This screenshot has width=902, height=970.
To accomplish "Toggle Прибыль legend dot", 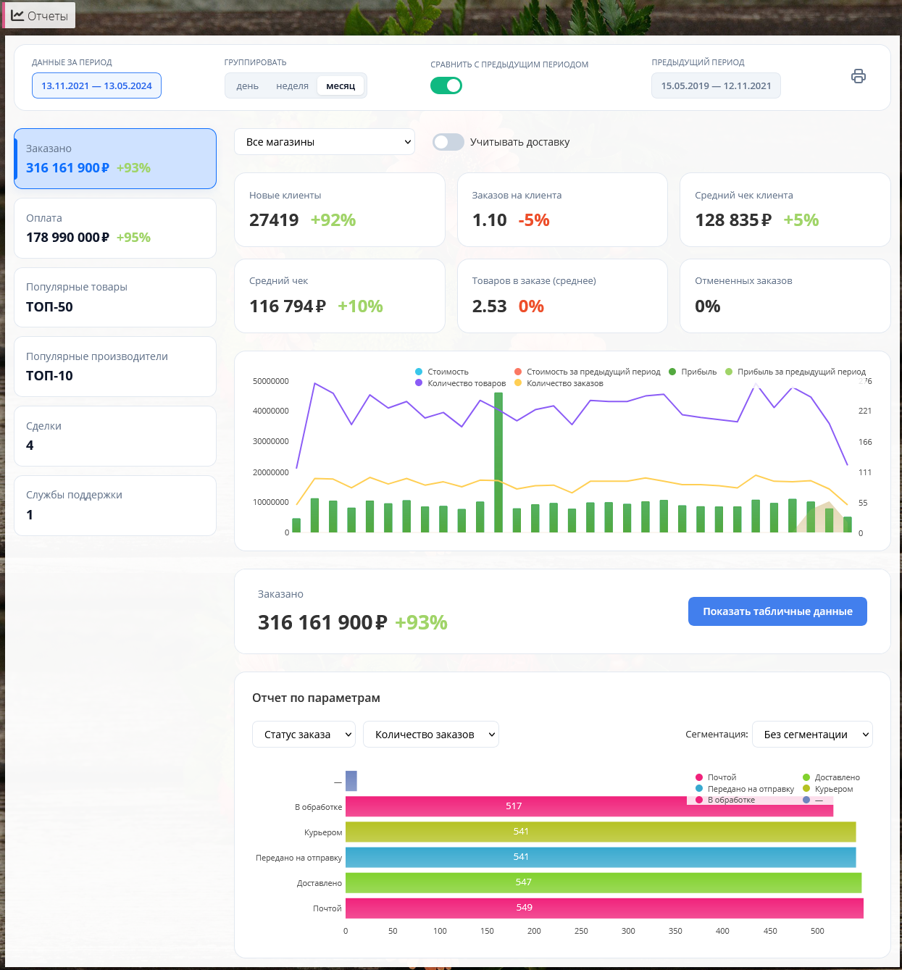I will [672, 372].
